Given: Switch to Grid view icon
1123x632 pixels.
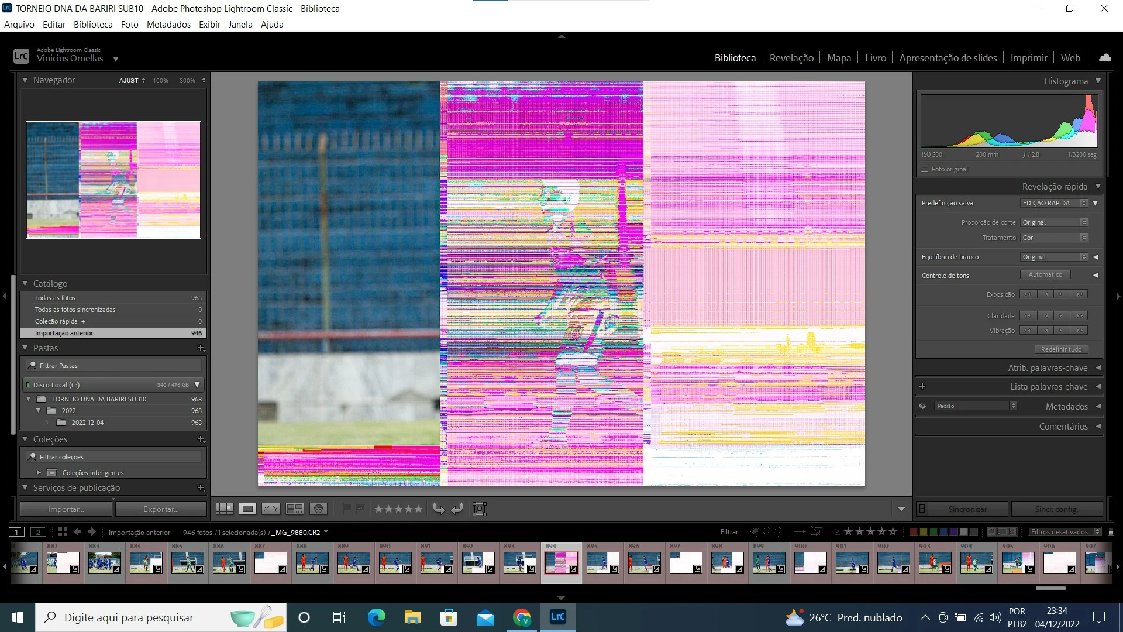Looking at the screenshot, I should click(225, 509).
